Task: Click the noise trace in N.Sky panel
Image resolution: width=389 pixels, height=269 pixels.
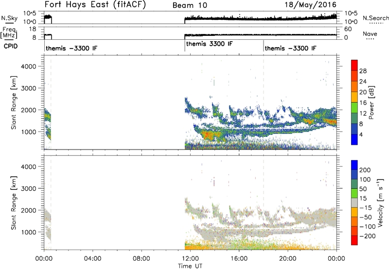Action: 261,18
